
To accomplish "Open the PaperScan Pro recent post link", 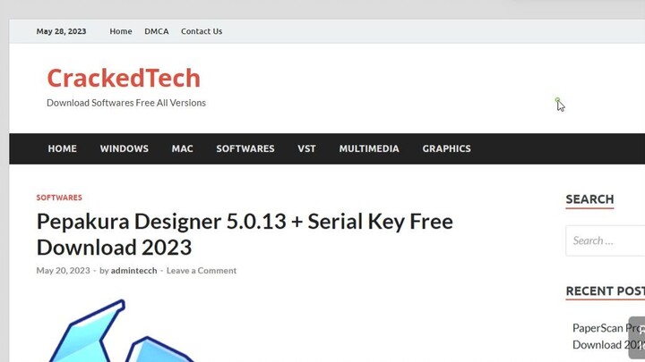I will point(608,336).
